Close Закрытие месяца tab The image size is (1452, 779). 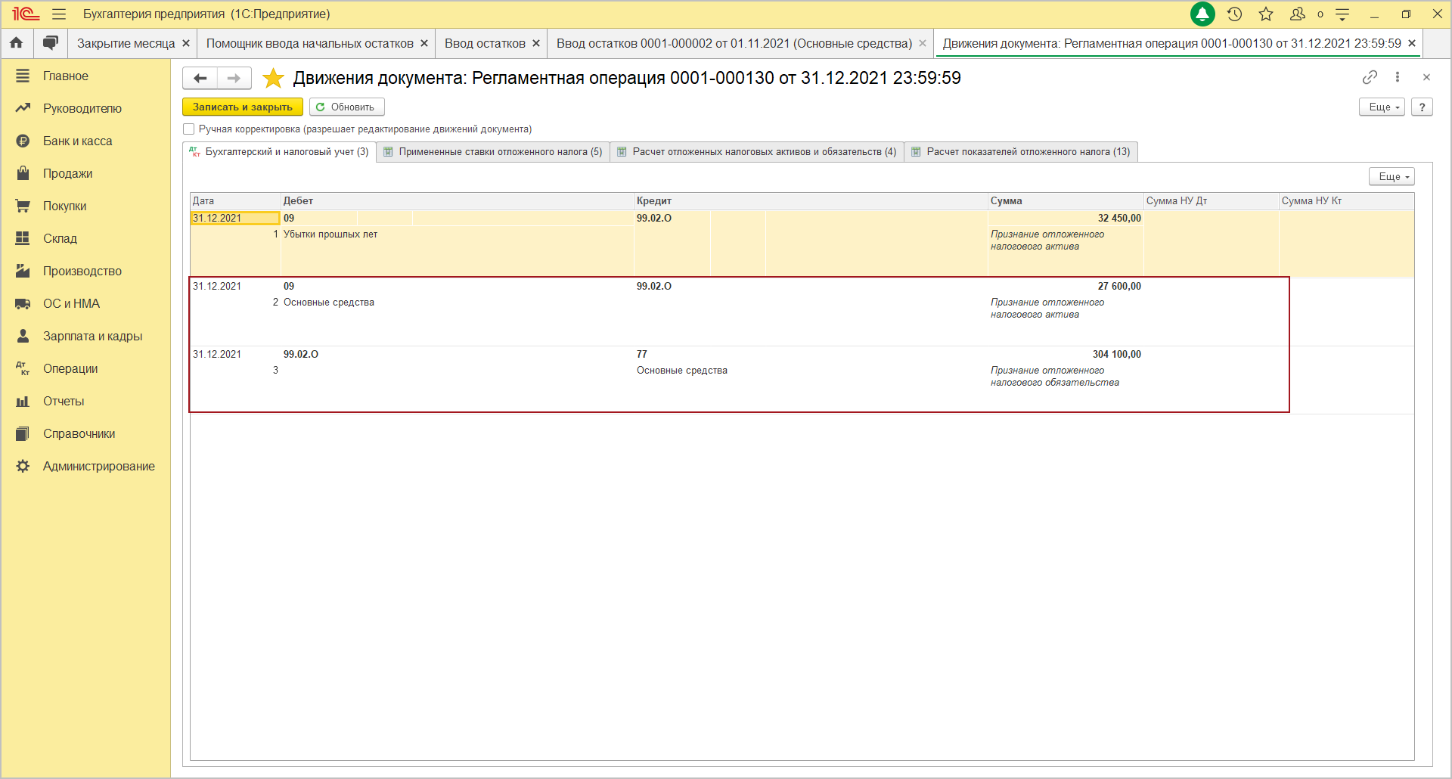tap(186, 44)
